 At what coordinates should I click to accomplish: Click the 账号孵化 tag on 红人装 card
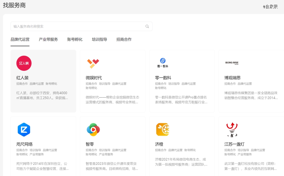51,84
